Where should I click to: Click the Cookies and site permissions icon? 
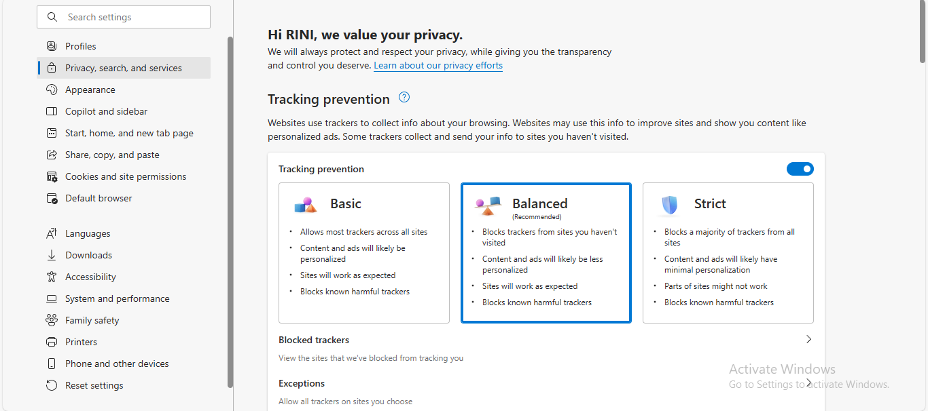[52, 176]
